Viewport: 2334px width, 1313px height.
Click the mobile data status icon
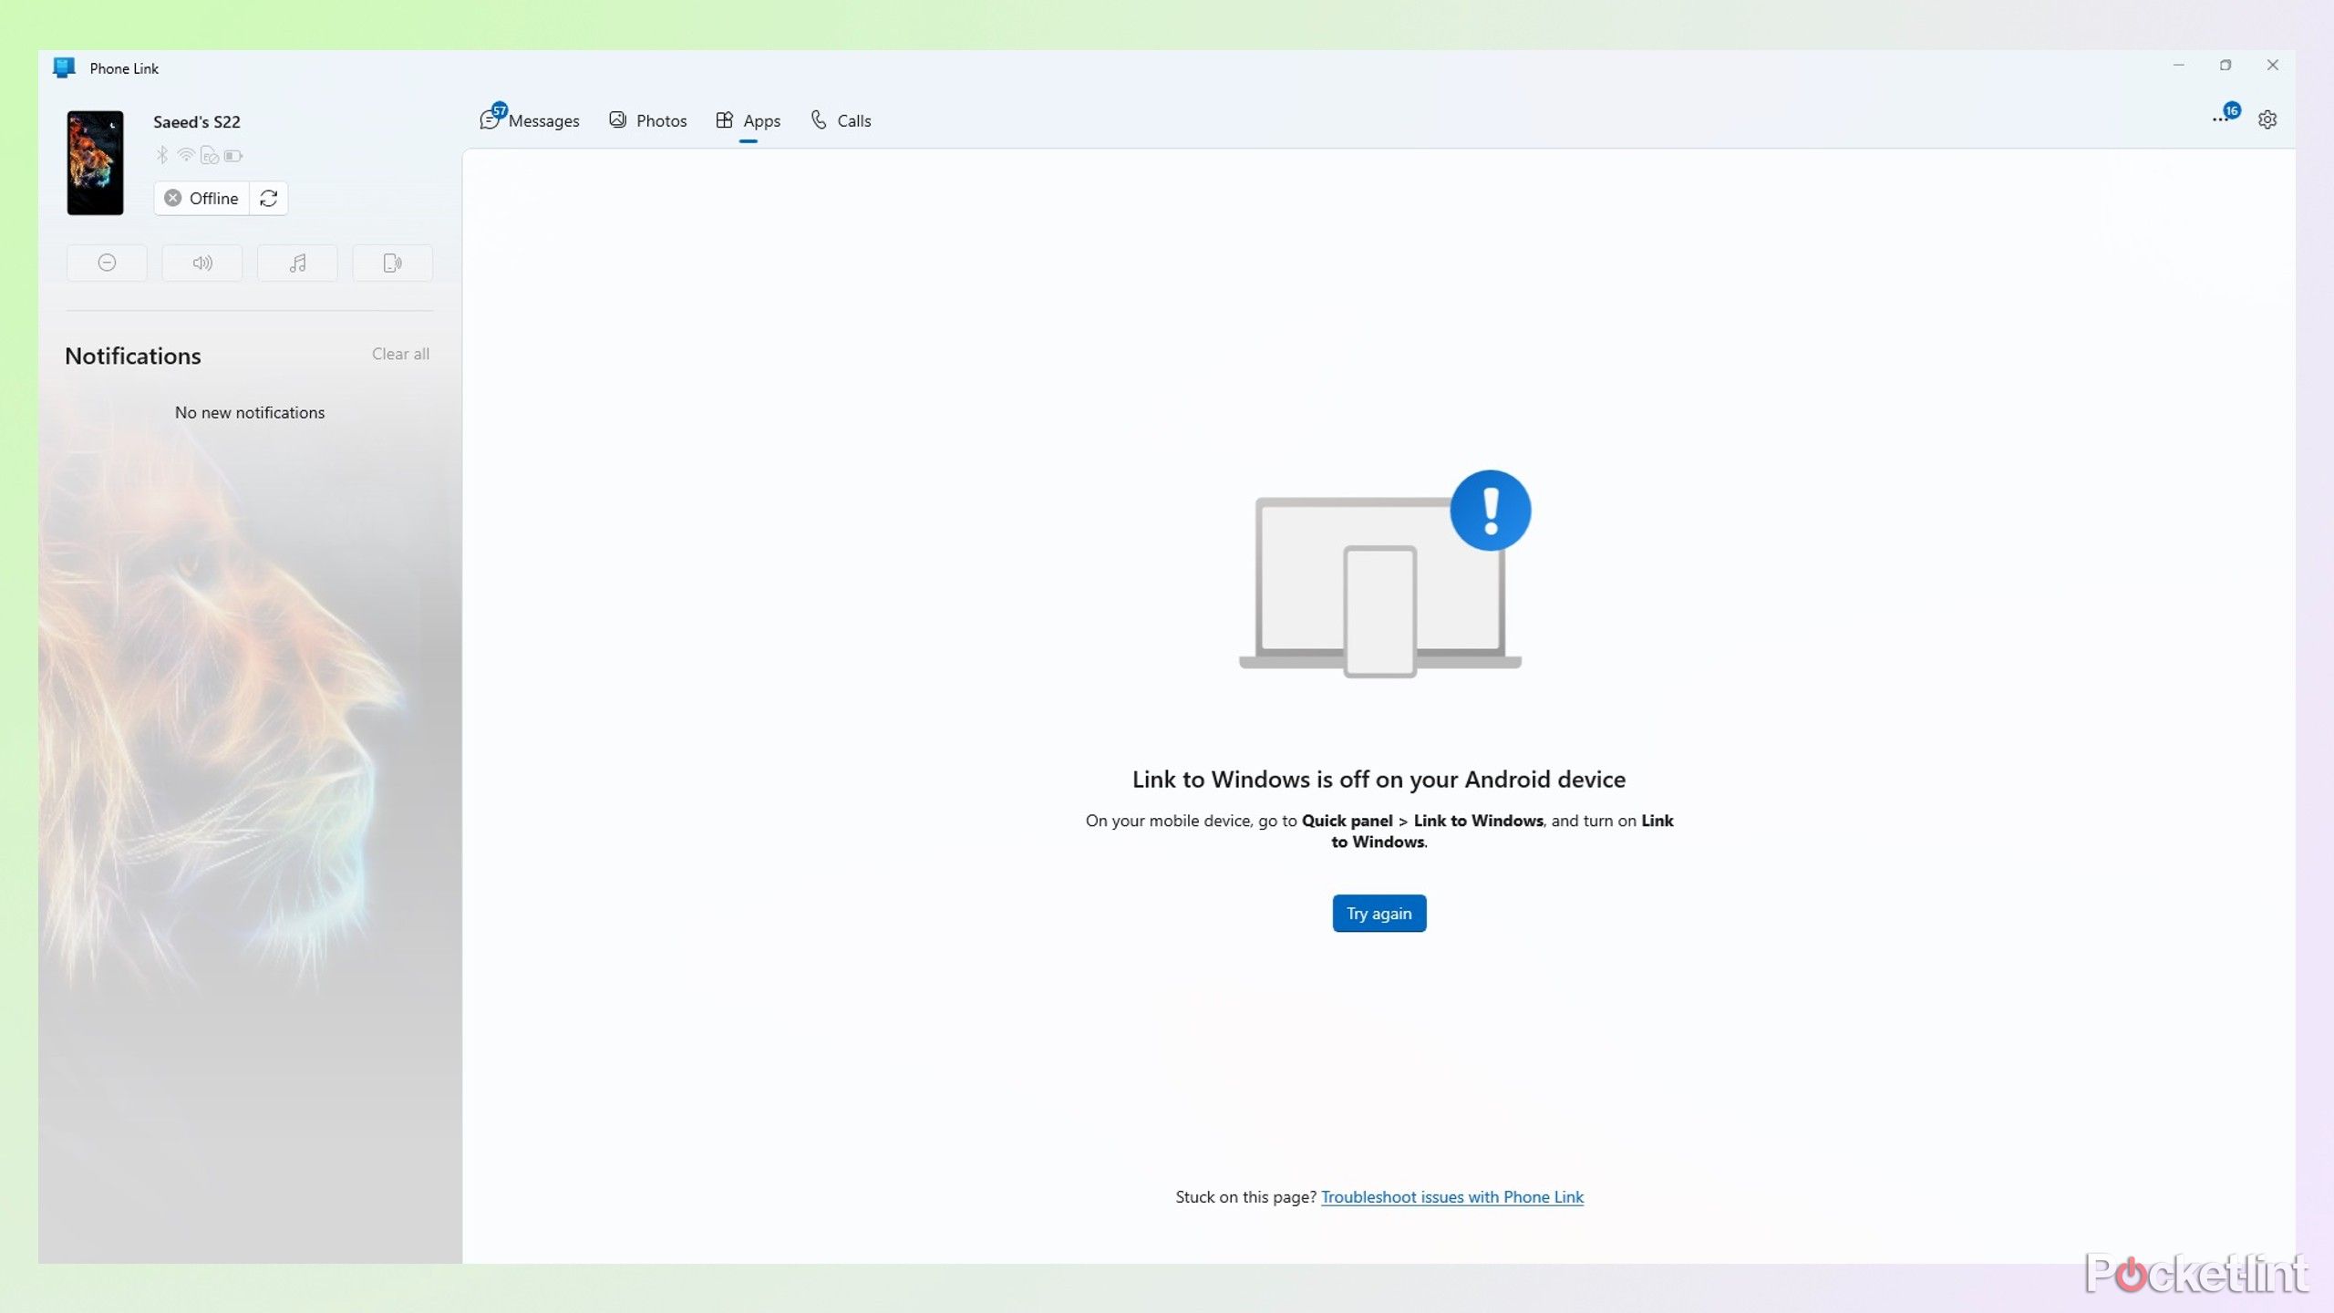point(210,156)
